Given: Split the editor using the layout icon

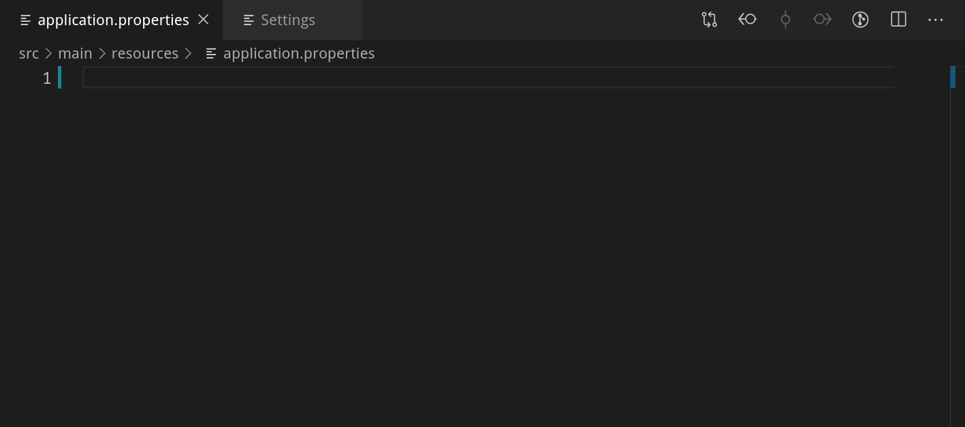Looking at the screenshot, I should coord(898,19).
